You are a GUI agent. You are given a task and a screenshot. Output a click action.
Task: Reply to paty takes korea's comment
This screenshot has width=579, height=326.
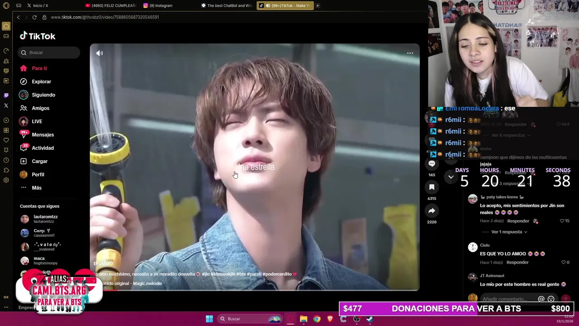(518, 221)
